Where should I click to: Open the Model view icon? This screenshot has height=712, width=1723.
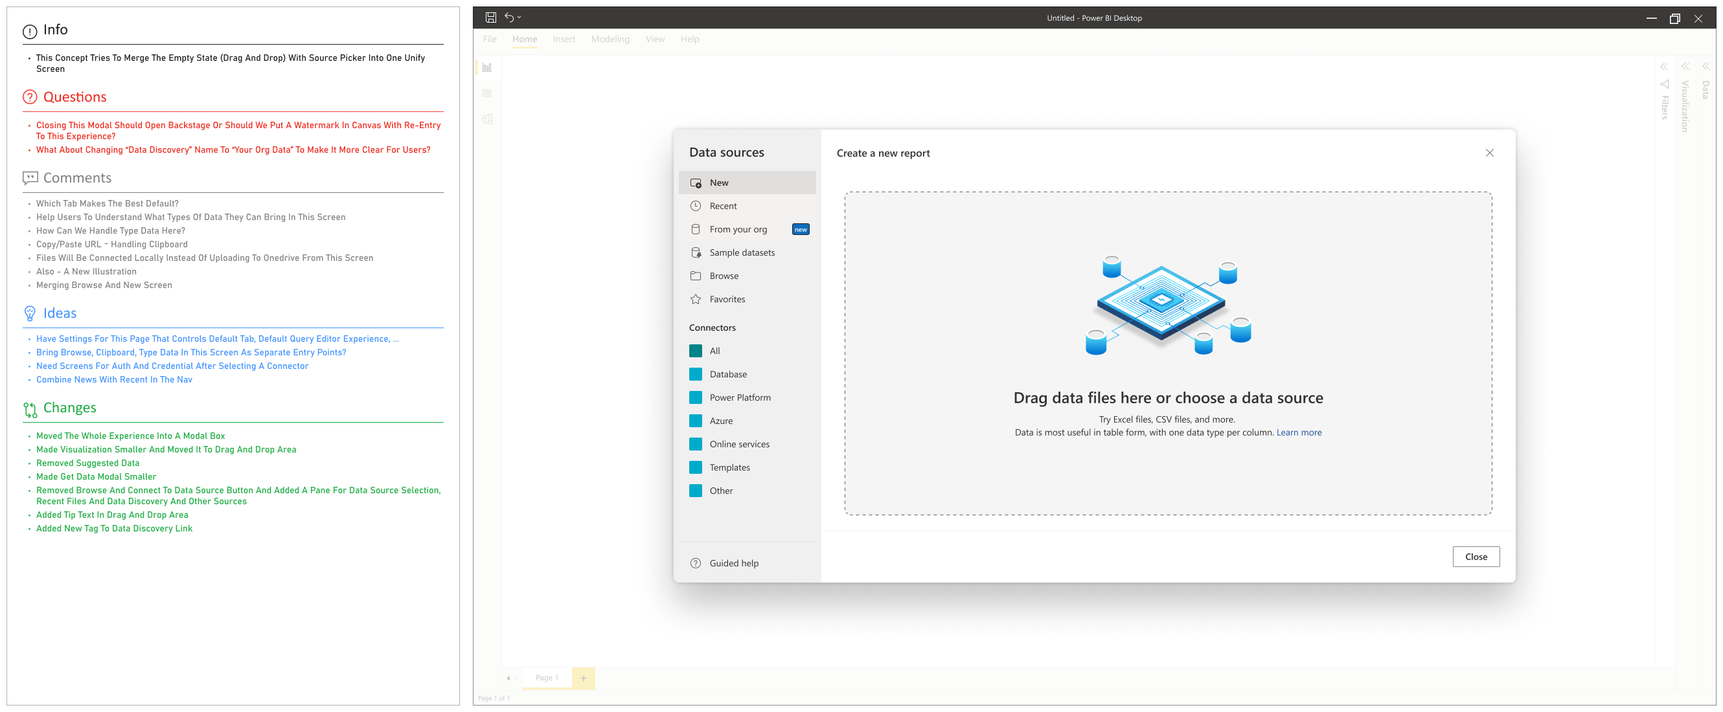tap(487, 119)
